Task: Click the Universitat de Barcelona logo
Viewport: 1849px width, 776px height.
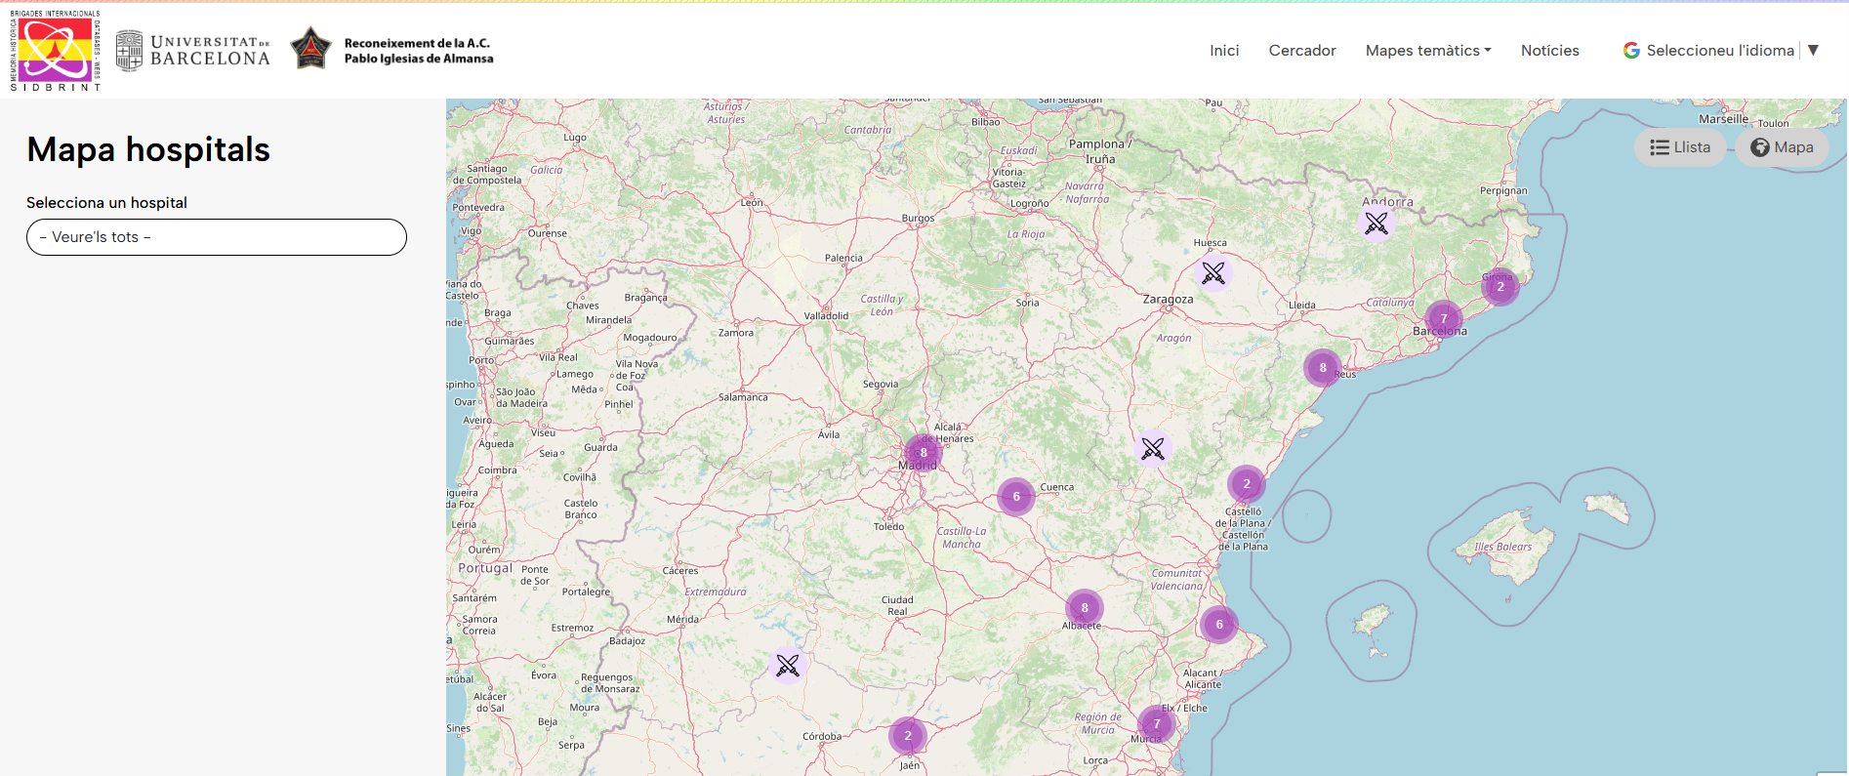Action: [x=192, y=51]
